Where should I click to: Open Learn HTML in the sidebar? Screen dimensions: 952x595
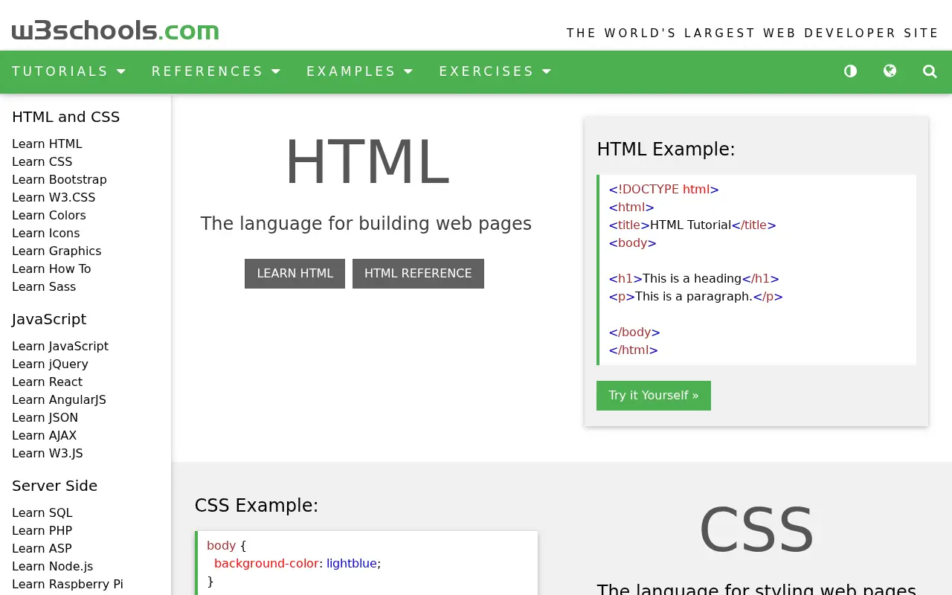(47, 144)
